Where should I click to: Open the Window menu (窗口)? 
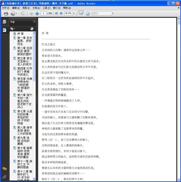click(x=57, y=8)
